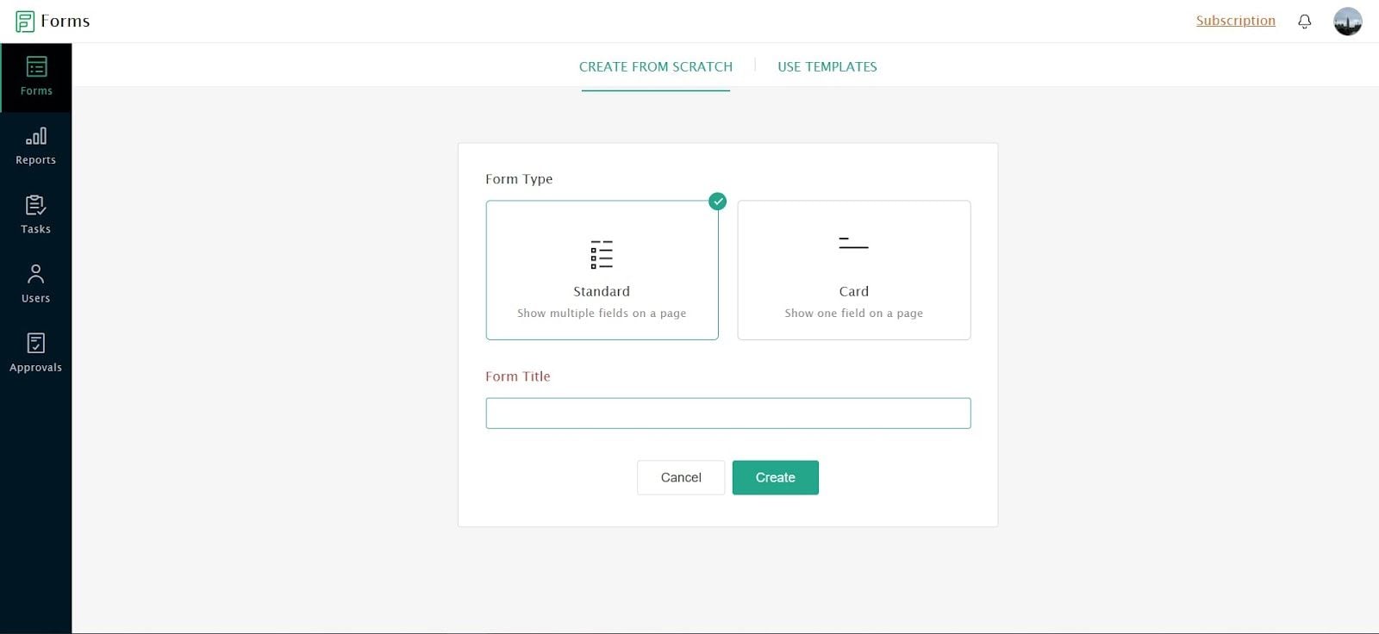Go to the Tasks checklist icon

[35, 205]
